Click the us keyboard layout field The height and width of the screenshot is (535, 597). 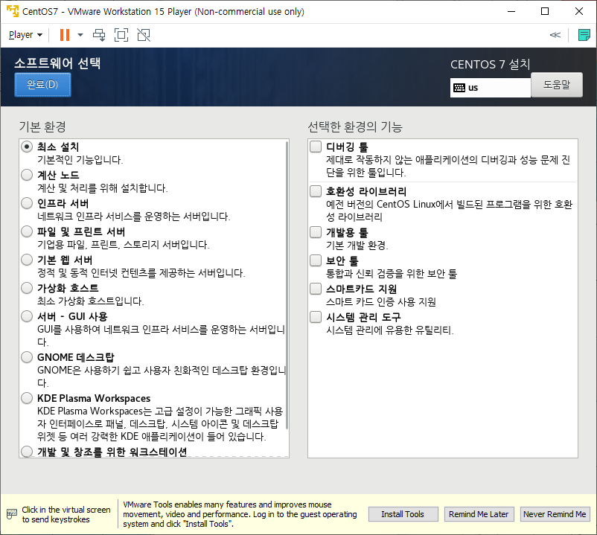pyautogui.click(x=491, y=88)
